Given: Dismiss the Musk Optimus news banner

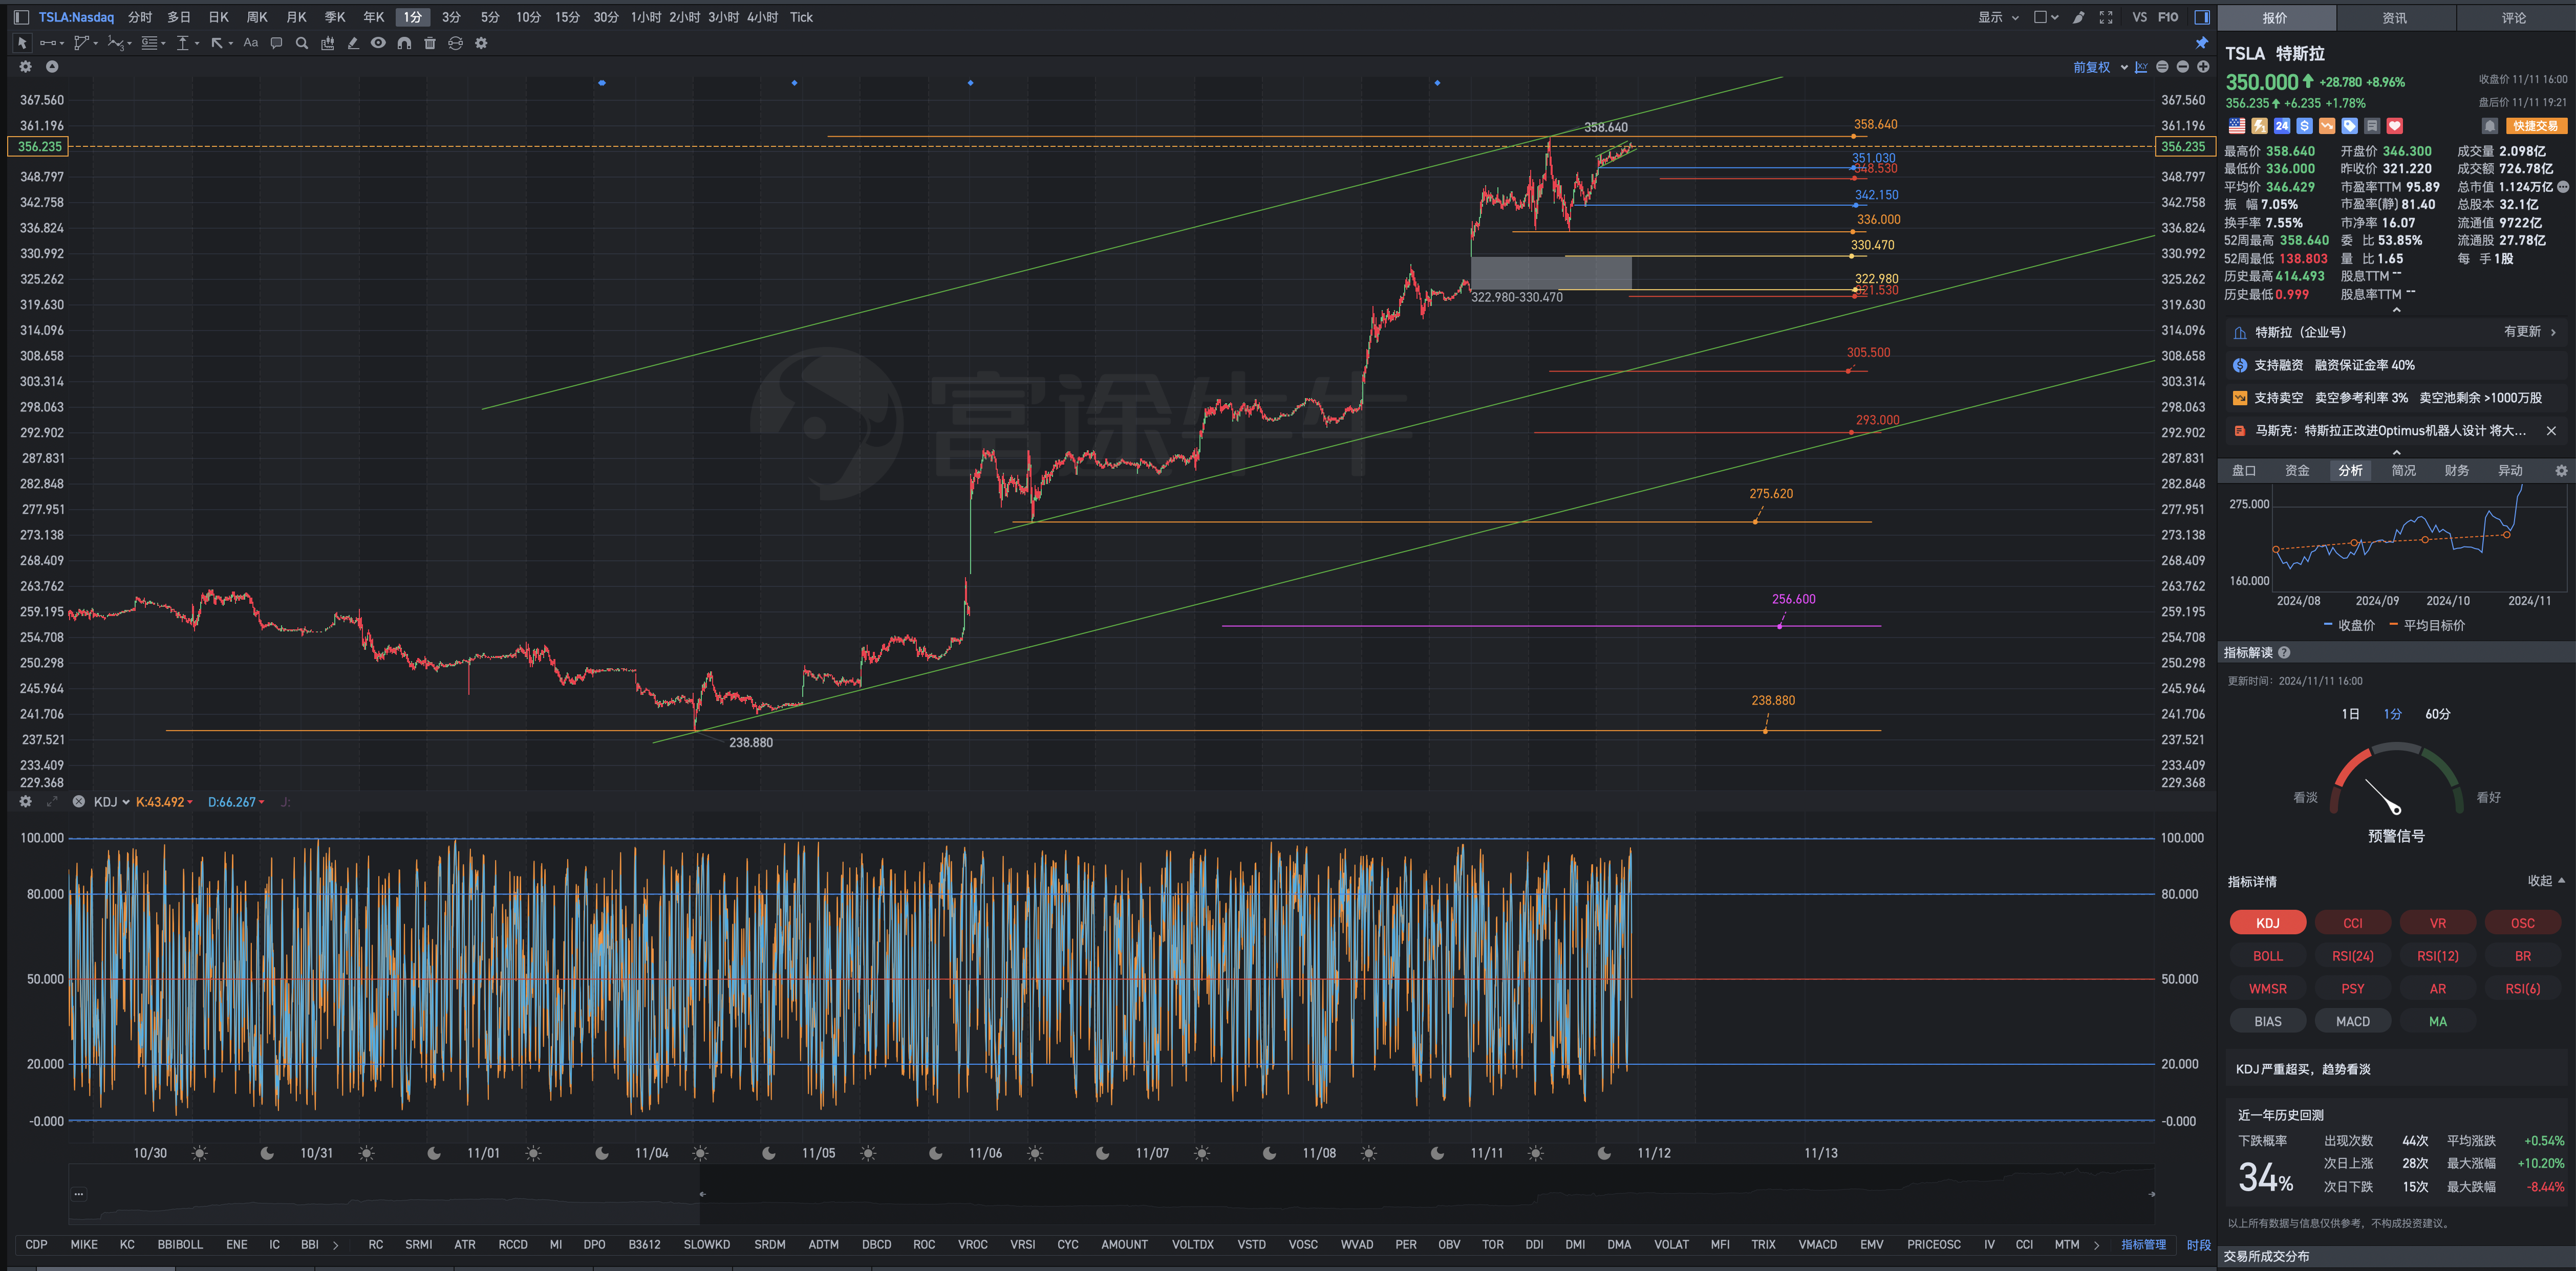Looking at the screenshot, I should tap(2551, 431).
